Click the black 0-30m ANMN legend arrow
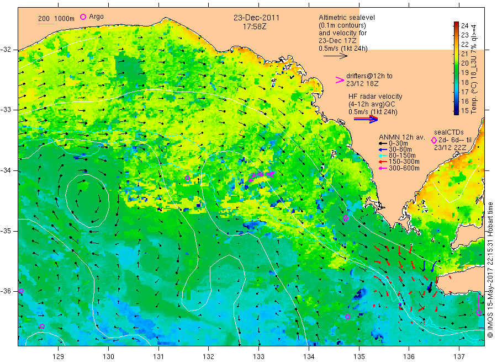Screen dimensions: 497x364 383,143
